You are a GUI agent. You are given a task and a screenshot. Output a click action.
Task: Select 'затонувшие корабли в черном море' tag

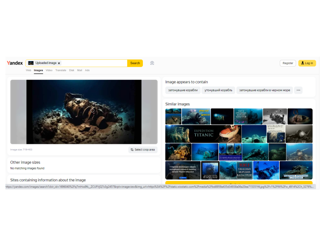pyautogui.click(x=265, y=90)
